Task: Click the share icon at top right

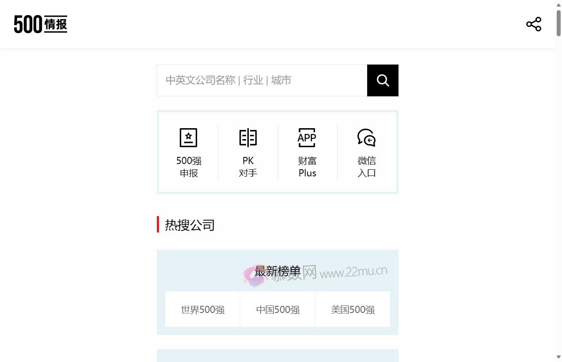Action: click(533, 24)
